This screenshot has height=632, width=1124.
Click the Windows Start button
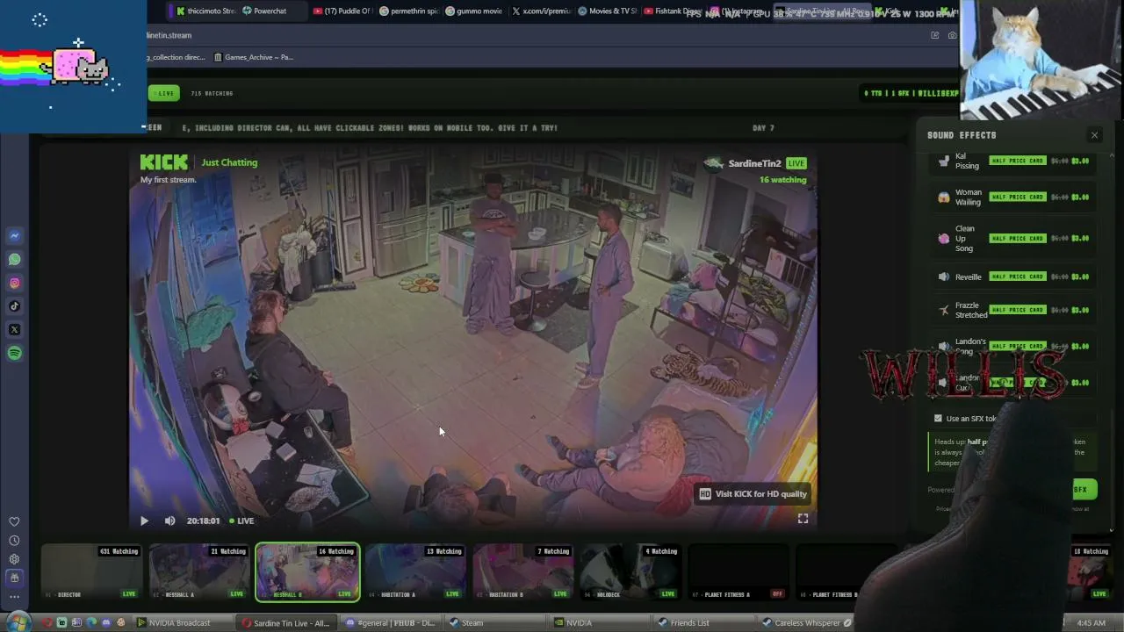(17, 622)
